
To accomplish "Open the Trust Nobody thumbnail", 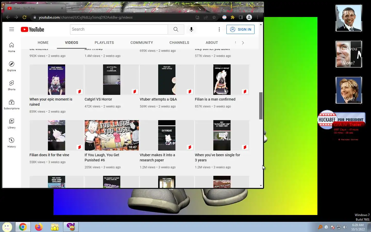I will point(56,80).
